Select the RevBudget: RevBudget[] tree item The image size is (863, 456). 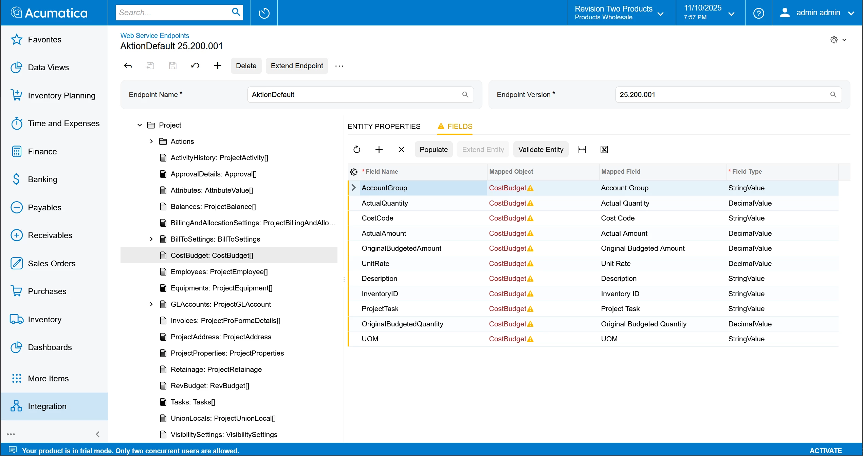click(209, 386)
